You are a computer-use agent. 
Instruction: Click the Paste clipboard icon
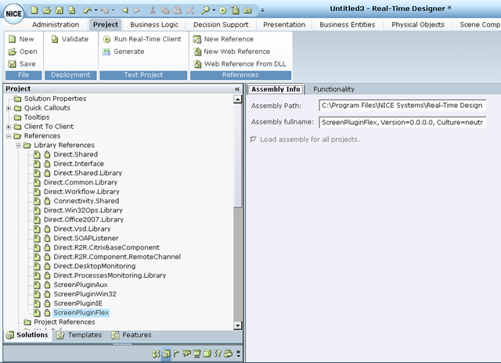pyautogui.click(x=178, y=10)
